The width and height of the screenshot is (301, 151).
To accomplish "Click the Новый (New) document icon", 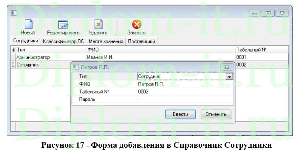I will click(x=28, y=25).
